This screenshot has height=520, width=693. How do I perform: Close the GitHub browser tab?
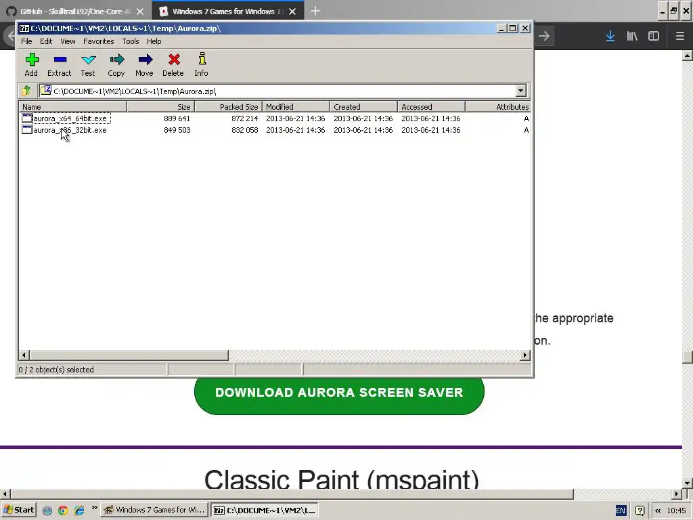[x=140, y=12]
